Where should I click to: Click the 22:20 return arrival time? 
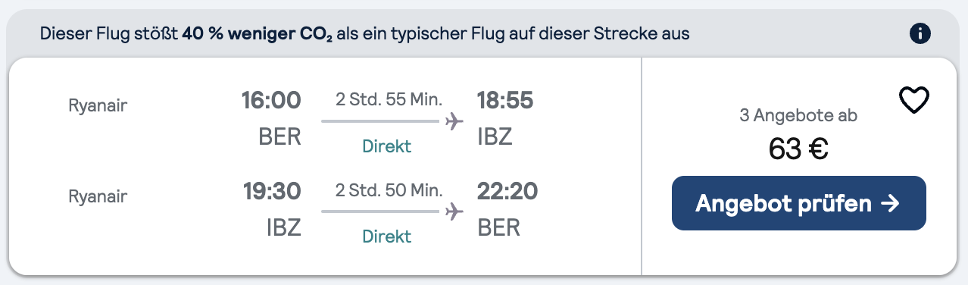(x=507, y=190)
